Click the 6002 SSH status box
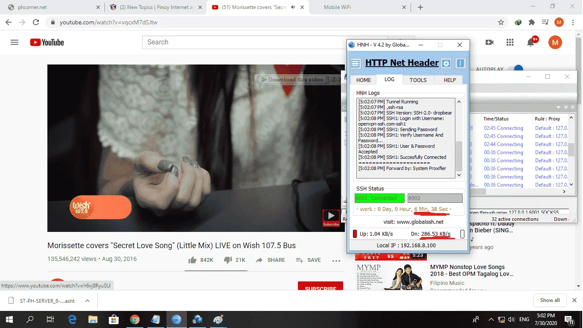583x328 pixels. point(435,198)
